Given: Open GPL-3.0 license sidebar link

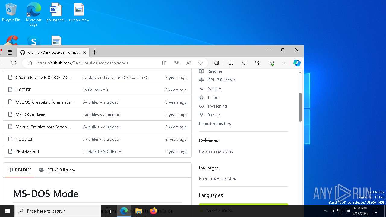Looking at the screenshot, I should pos(217,80).
